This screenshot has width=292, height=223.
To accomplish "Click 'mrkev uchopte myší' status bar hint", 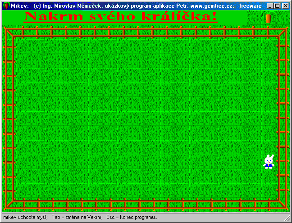I will coord(25,217).
